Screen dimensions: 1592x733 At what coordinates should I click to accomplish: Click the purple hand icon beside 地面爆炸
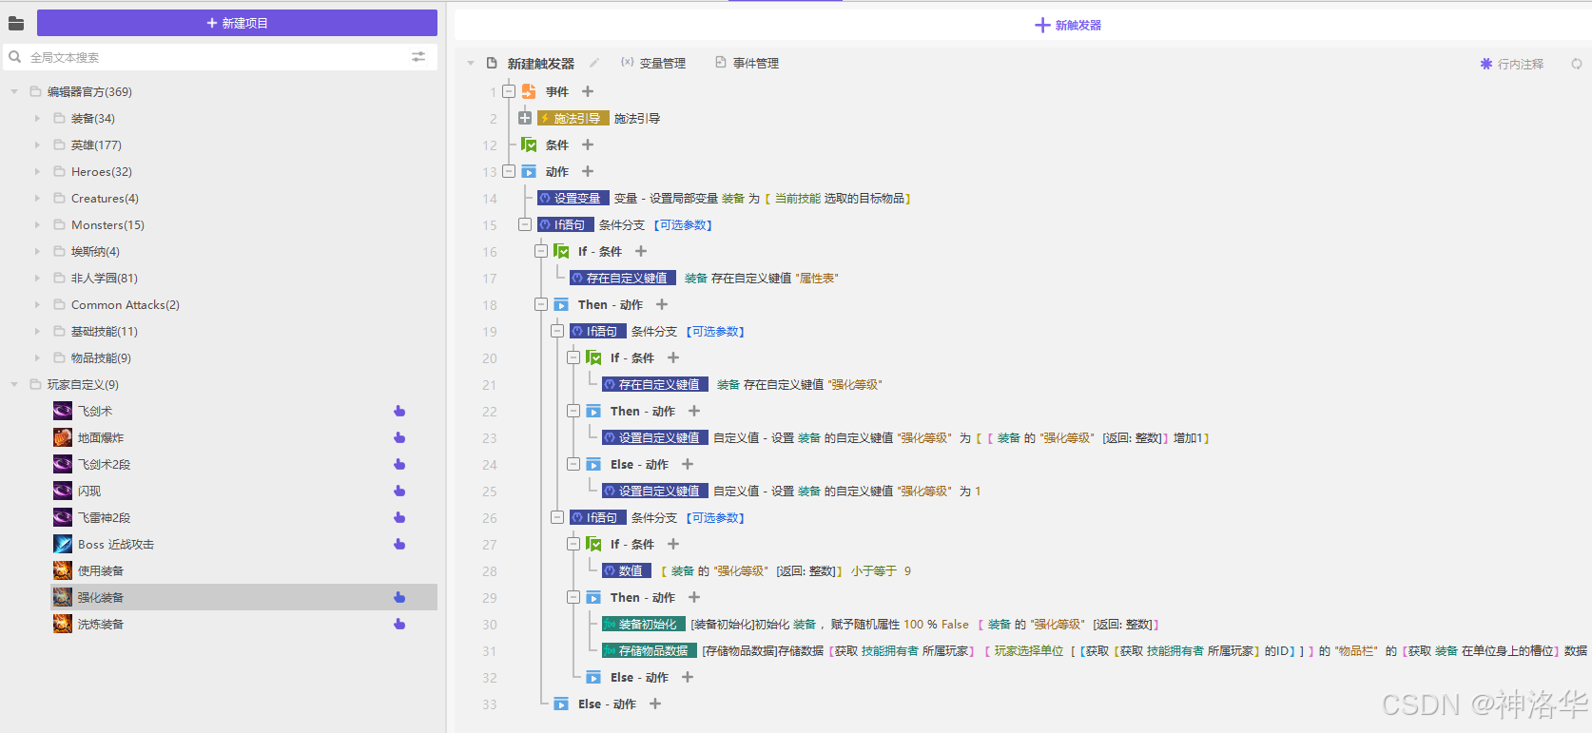(399, 437)
